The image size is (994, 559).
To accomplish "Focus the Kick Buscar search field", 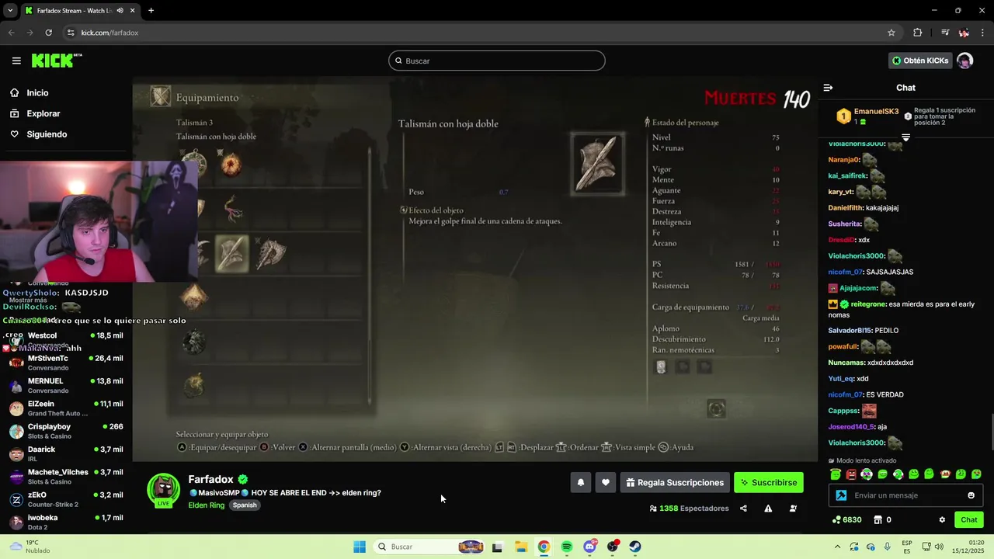I will click(497, 61).
